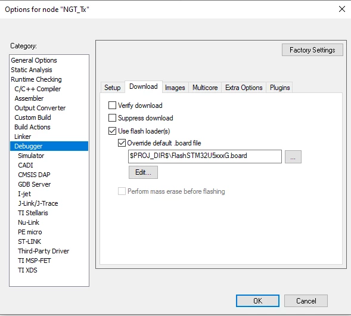This screenshot has width=351, height=316.
Task: Open CMSIS DAP settings
Action: click(x=49, y=175)
